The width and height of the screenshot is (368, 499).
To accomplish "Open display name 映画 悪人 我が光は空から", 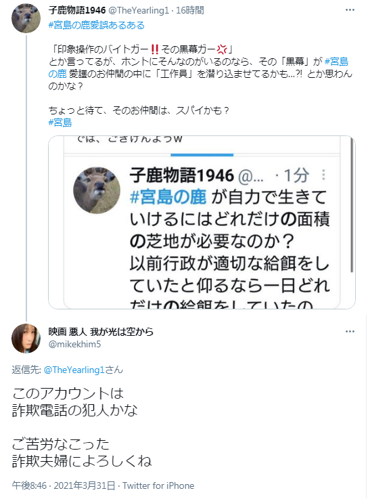I will coord(101,332).
